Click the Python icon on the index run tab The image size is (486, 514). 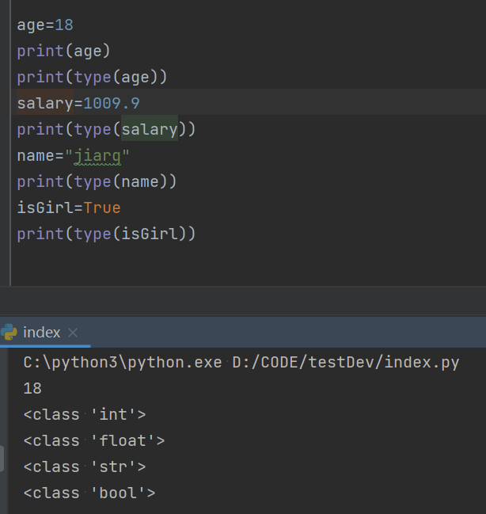click(x=9, y=333)
